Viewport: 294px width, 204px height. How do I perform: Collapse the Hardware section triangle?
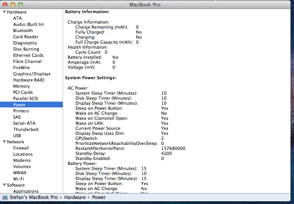tap(5, 12)
